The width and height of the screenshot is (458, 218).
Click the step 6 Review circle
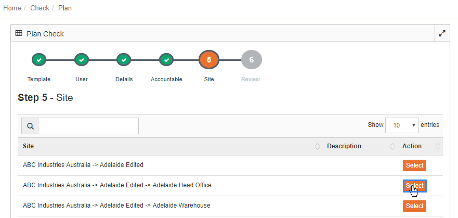(252, 60)
